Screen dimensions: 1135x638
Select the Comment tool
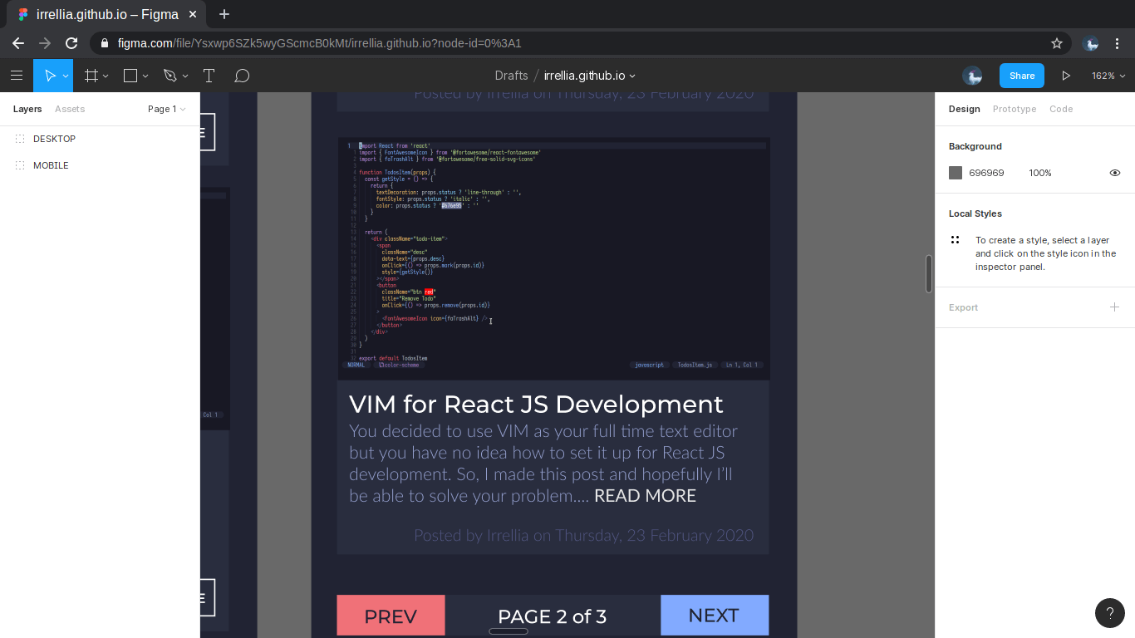242,76
